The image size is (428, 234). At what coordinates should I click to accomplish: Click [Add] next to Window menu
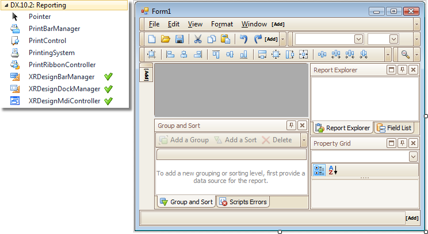[x=278, y=24]
